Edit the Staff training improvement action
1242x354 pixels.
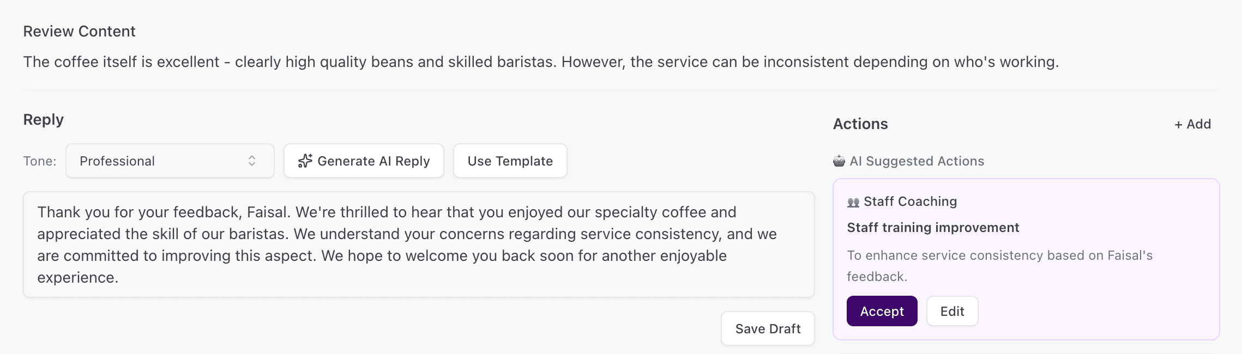coord(952,311)
